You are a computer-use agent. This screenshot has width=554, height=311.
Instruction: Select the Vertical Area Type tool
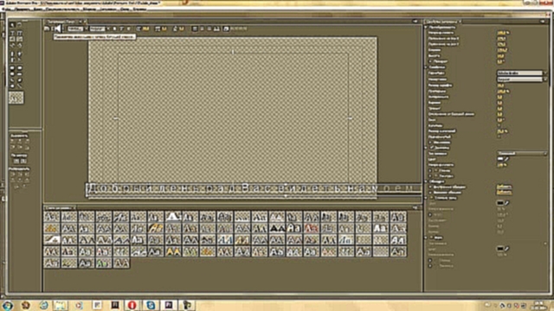point(19,39)
